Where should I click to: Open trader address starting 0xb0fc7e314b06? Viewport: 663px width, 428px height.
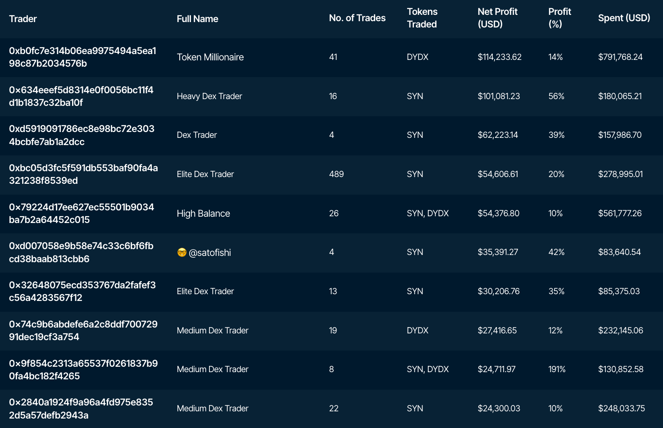(82, 57)
